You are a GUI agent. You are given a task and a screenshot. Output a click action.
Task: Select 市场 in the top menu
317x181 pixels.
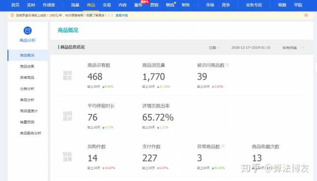210,5
